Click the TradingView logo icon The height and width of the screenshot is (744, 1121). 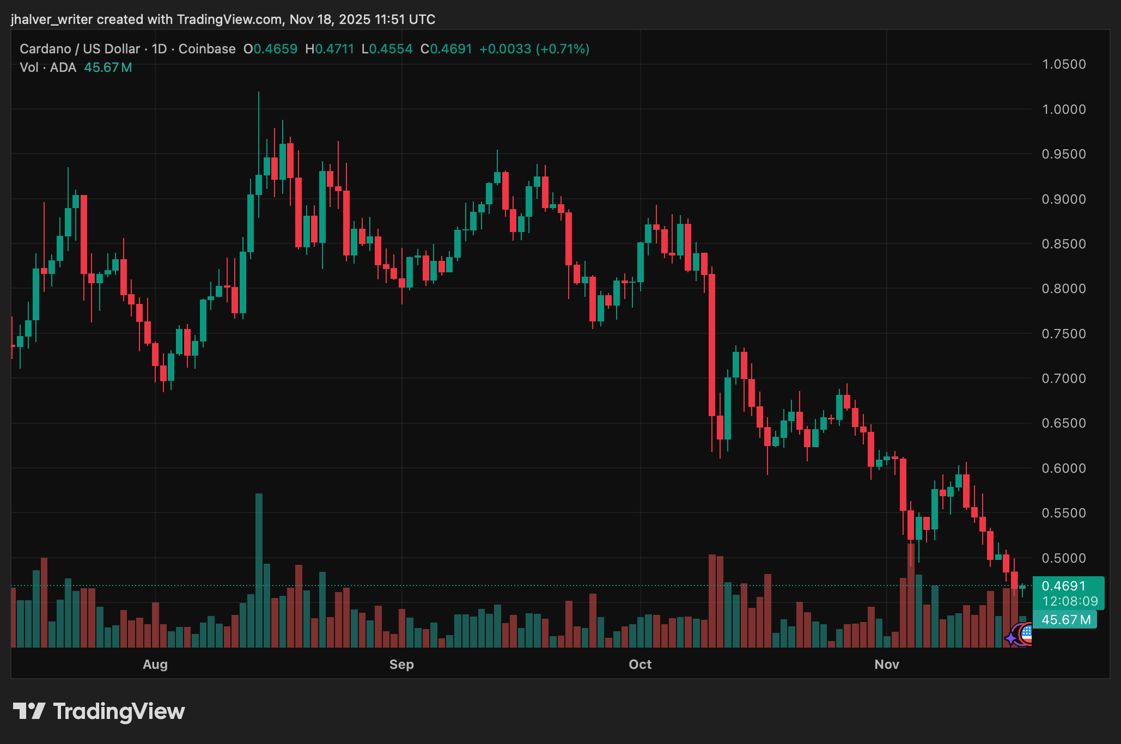tap(29, 711)
